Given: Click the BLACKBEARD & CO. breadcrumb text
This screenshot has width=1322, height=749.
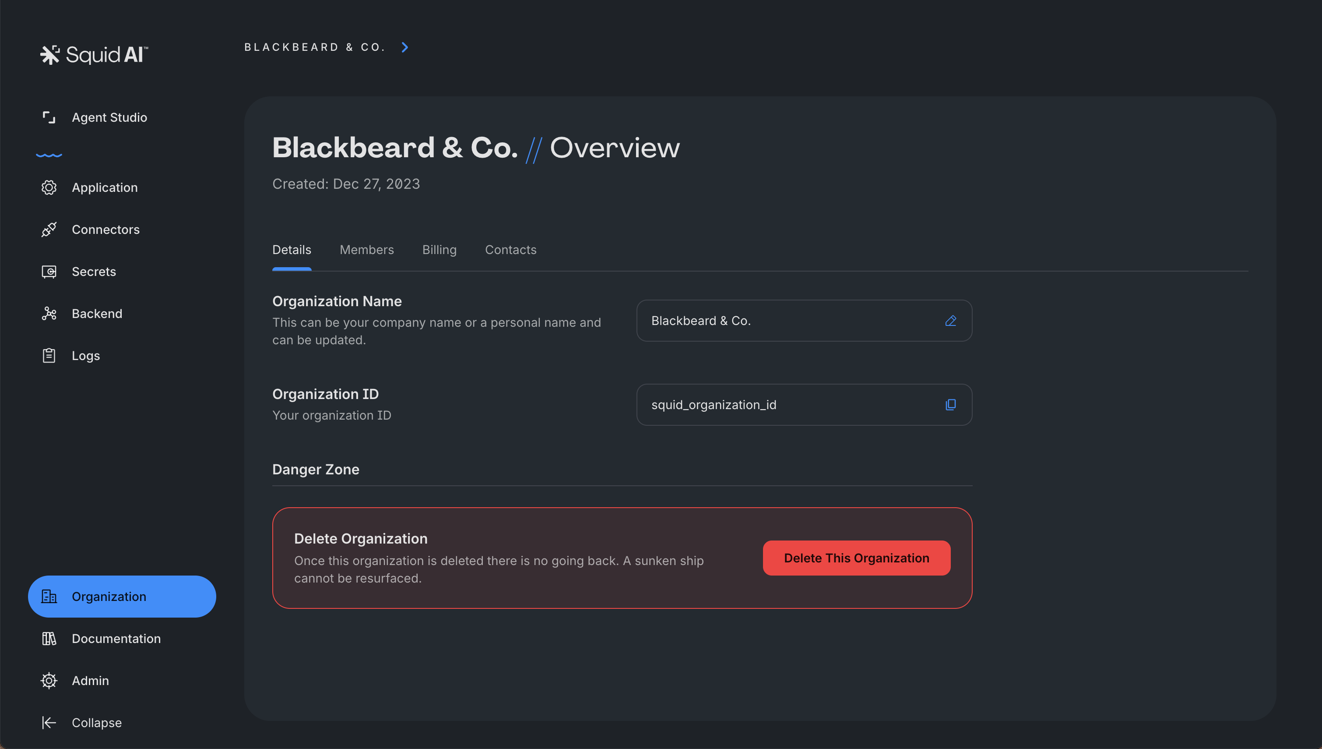Looking at the screenshot, I should coord(315,47).
